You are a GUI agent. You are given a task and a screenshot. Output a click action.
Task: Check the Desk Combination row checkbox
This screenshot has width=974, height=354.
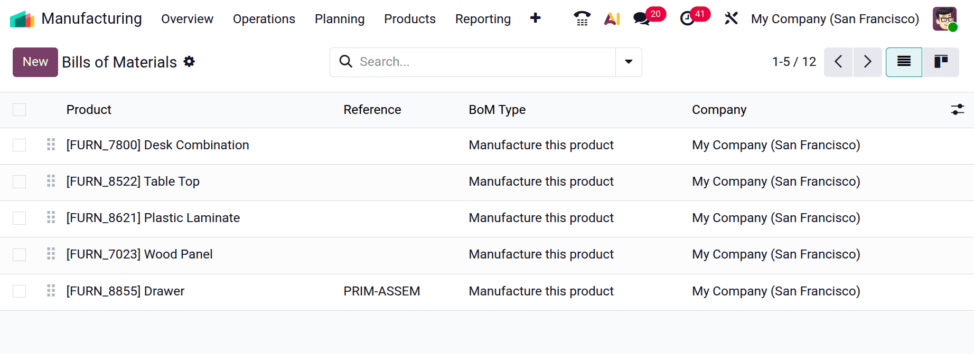click(20, 145)
